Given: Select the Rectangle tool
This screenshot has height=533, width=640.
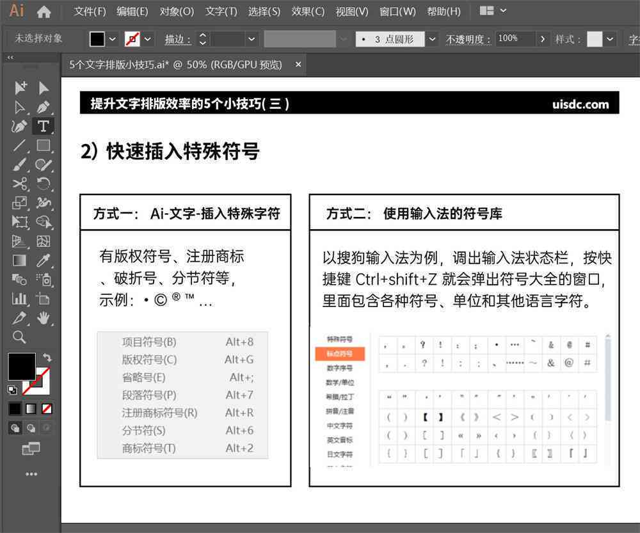Looking at the screenshot, I should click(x=44, y=145).
